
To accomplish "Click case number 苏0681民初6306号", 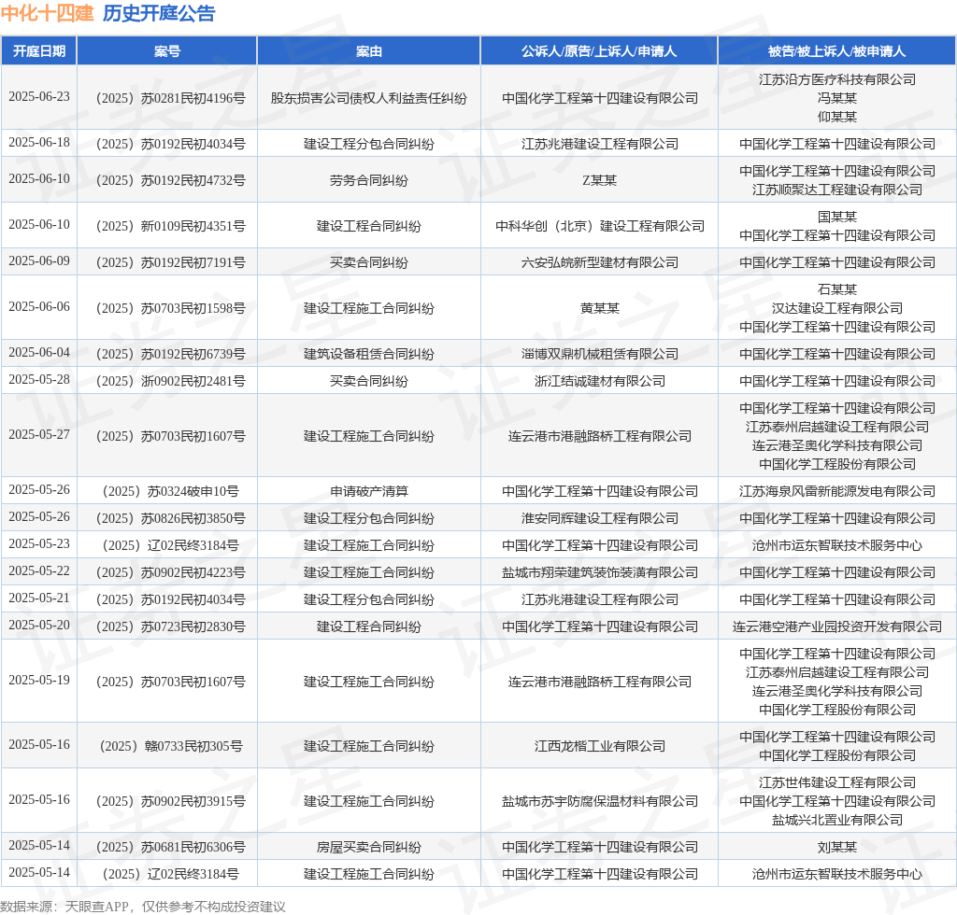I will point(171,847).
